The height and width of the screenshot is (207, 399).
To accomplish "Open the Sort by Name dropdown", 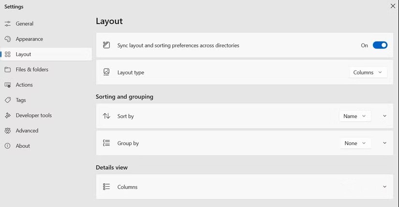I will pos(355,116).
